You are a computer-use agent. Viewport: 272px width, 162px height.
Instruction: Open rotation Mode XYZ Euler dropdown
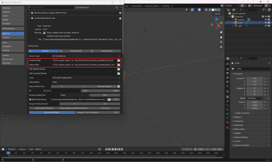click(x=255, y=98)
